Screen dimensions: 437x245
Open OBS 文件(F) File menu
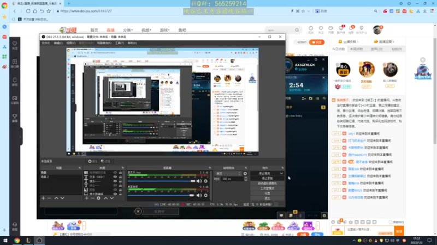[x=46, y=43]
